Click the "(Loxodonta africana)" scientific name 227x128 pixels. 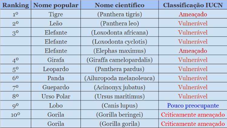[119, 32]
